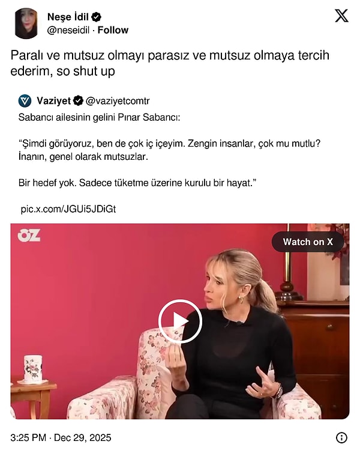Open the Vaziyet account name

click(54, 100)
